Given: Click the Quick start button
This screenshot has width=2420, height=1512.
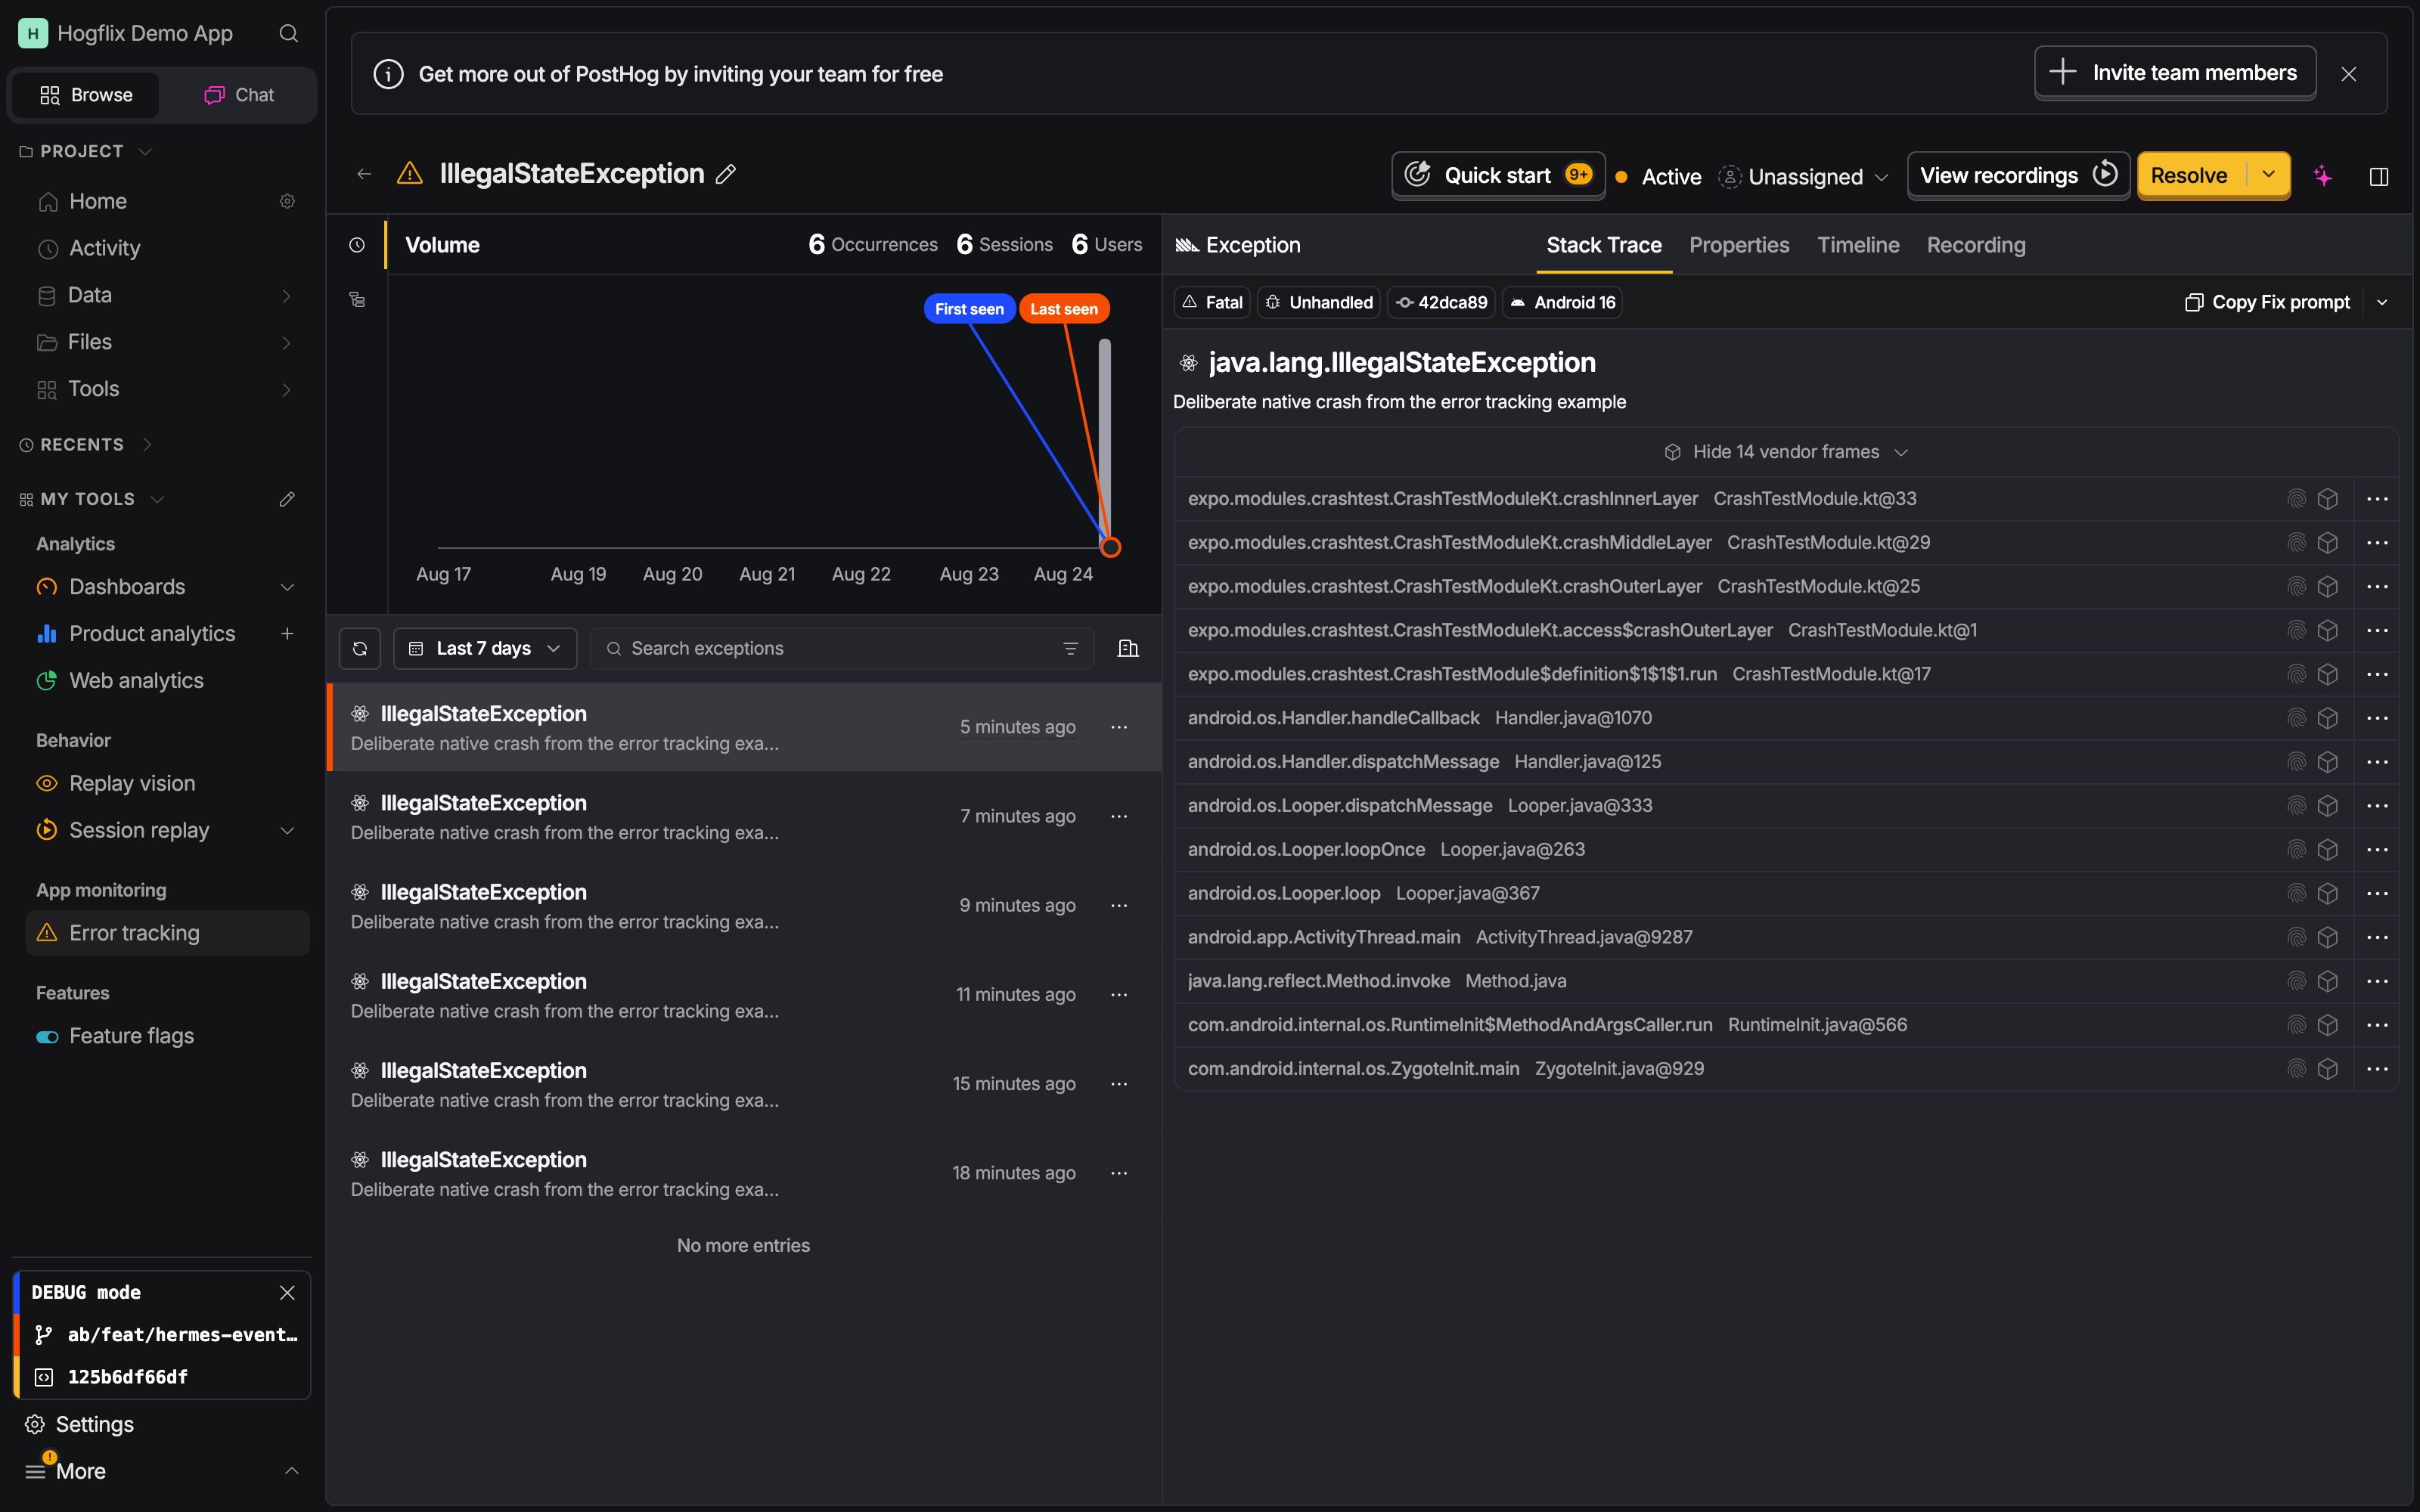Looking at the screenshot, I should pos(1498,175).
